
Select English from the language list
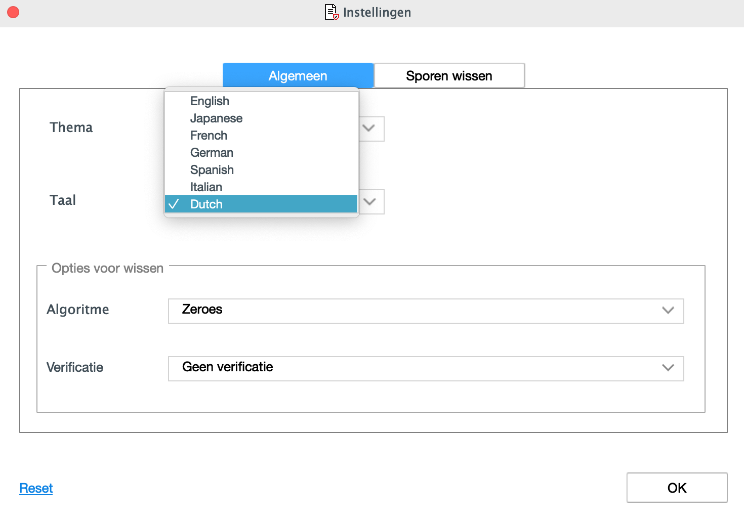tap(261, 101)
